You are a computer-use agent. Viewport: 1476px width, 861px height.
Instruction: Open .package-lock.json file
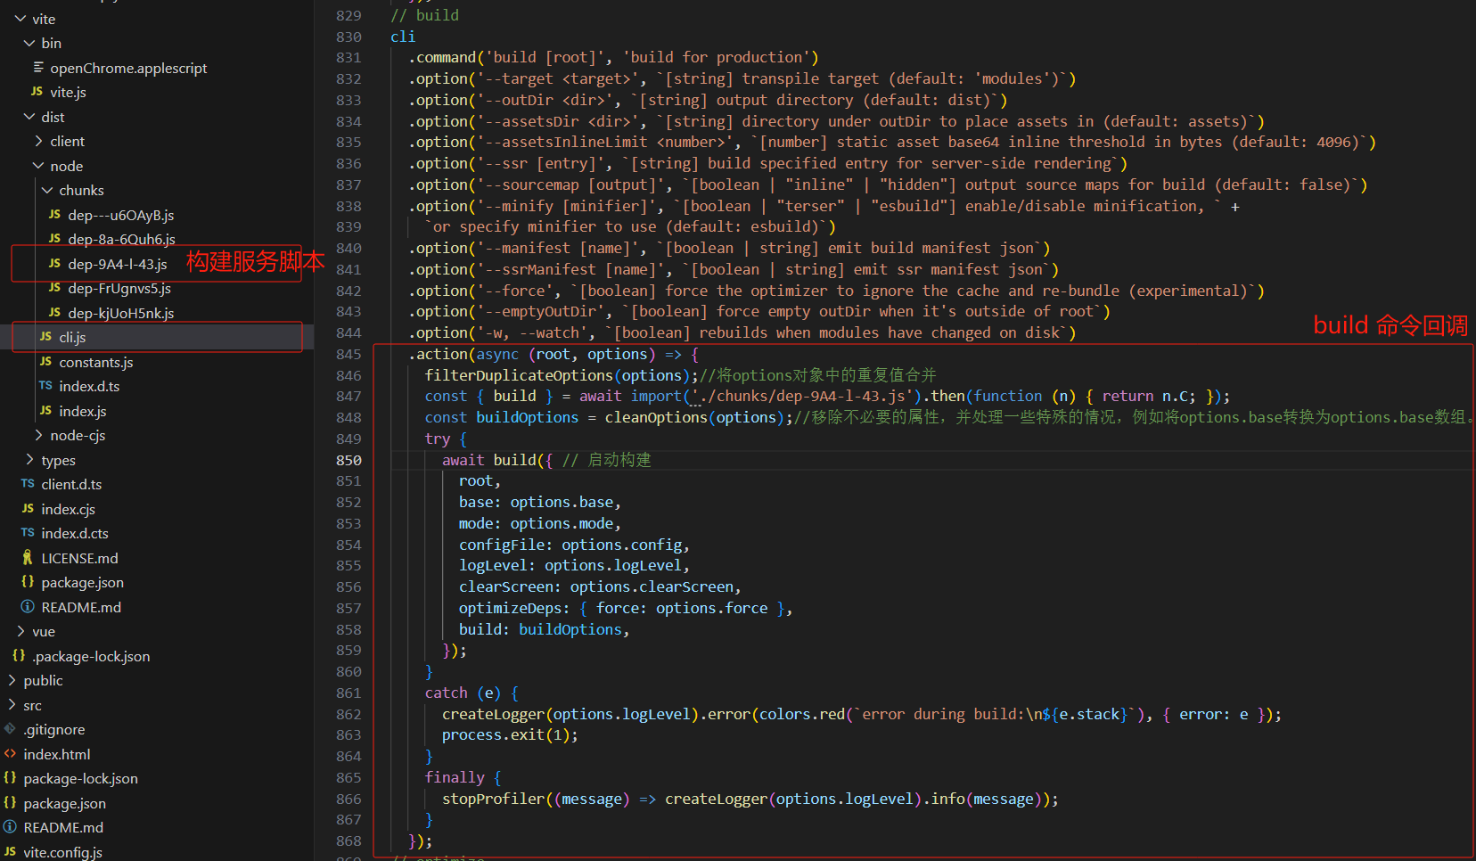point(91,656)
